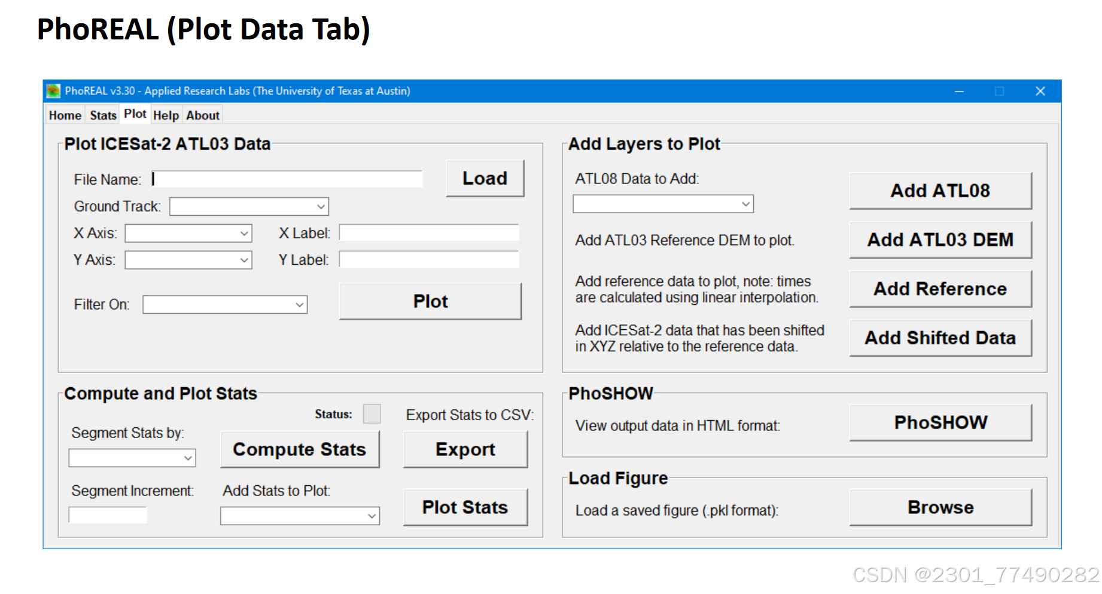Viewport: 1102px width, 594px height.
Task: Click the PhoREAL app icon in title bar
Action: (x=53, y=91)
